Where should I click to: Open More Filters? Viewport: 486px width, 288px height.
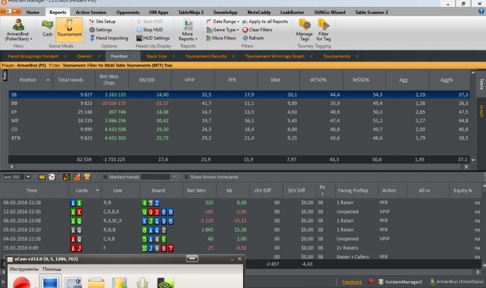tap(221, 38)
